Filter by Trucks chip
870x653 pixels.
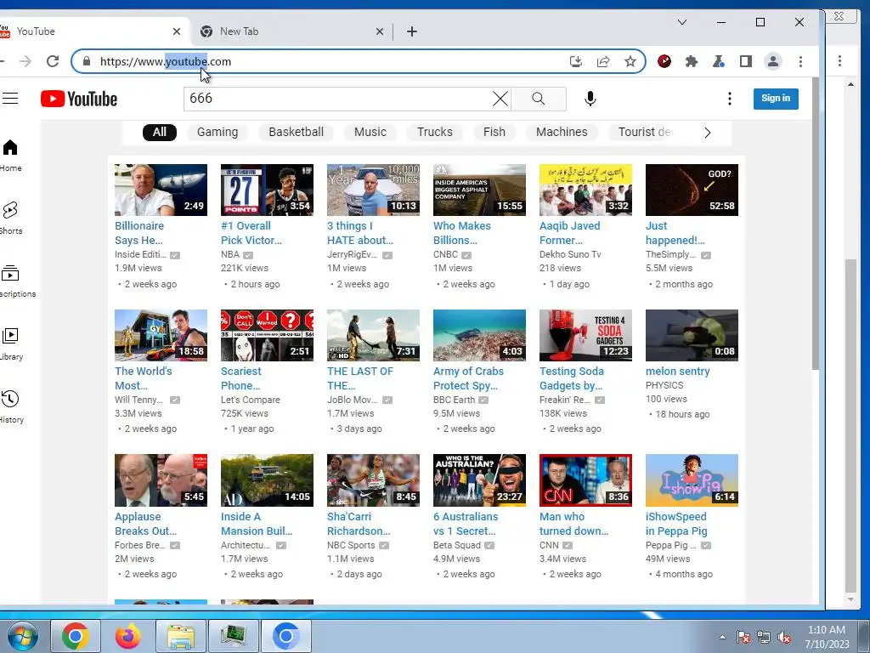435,132
